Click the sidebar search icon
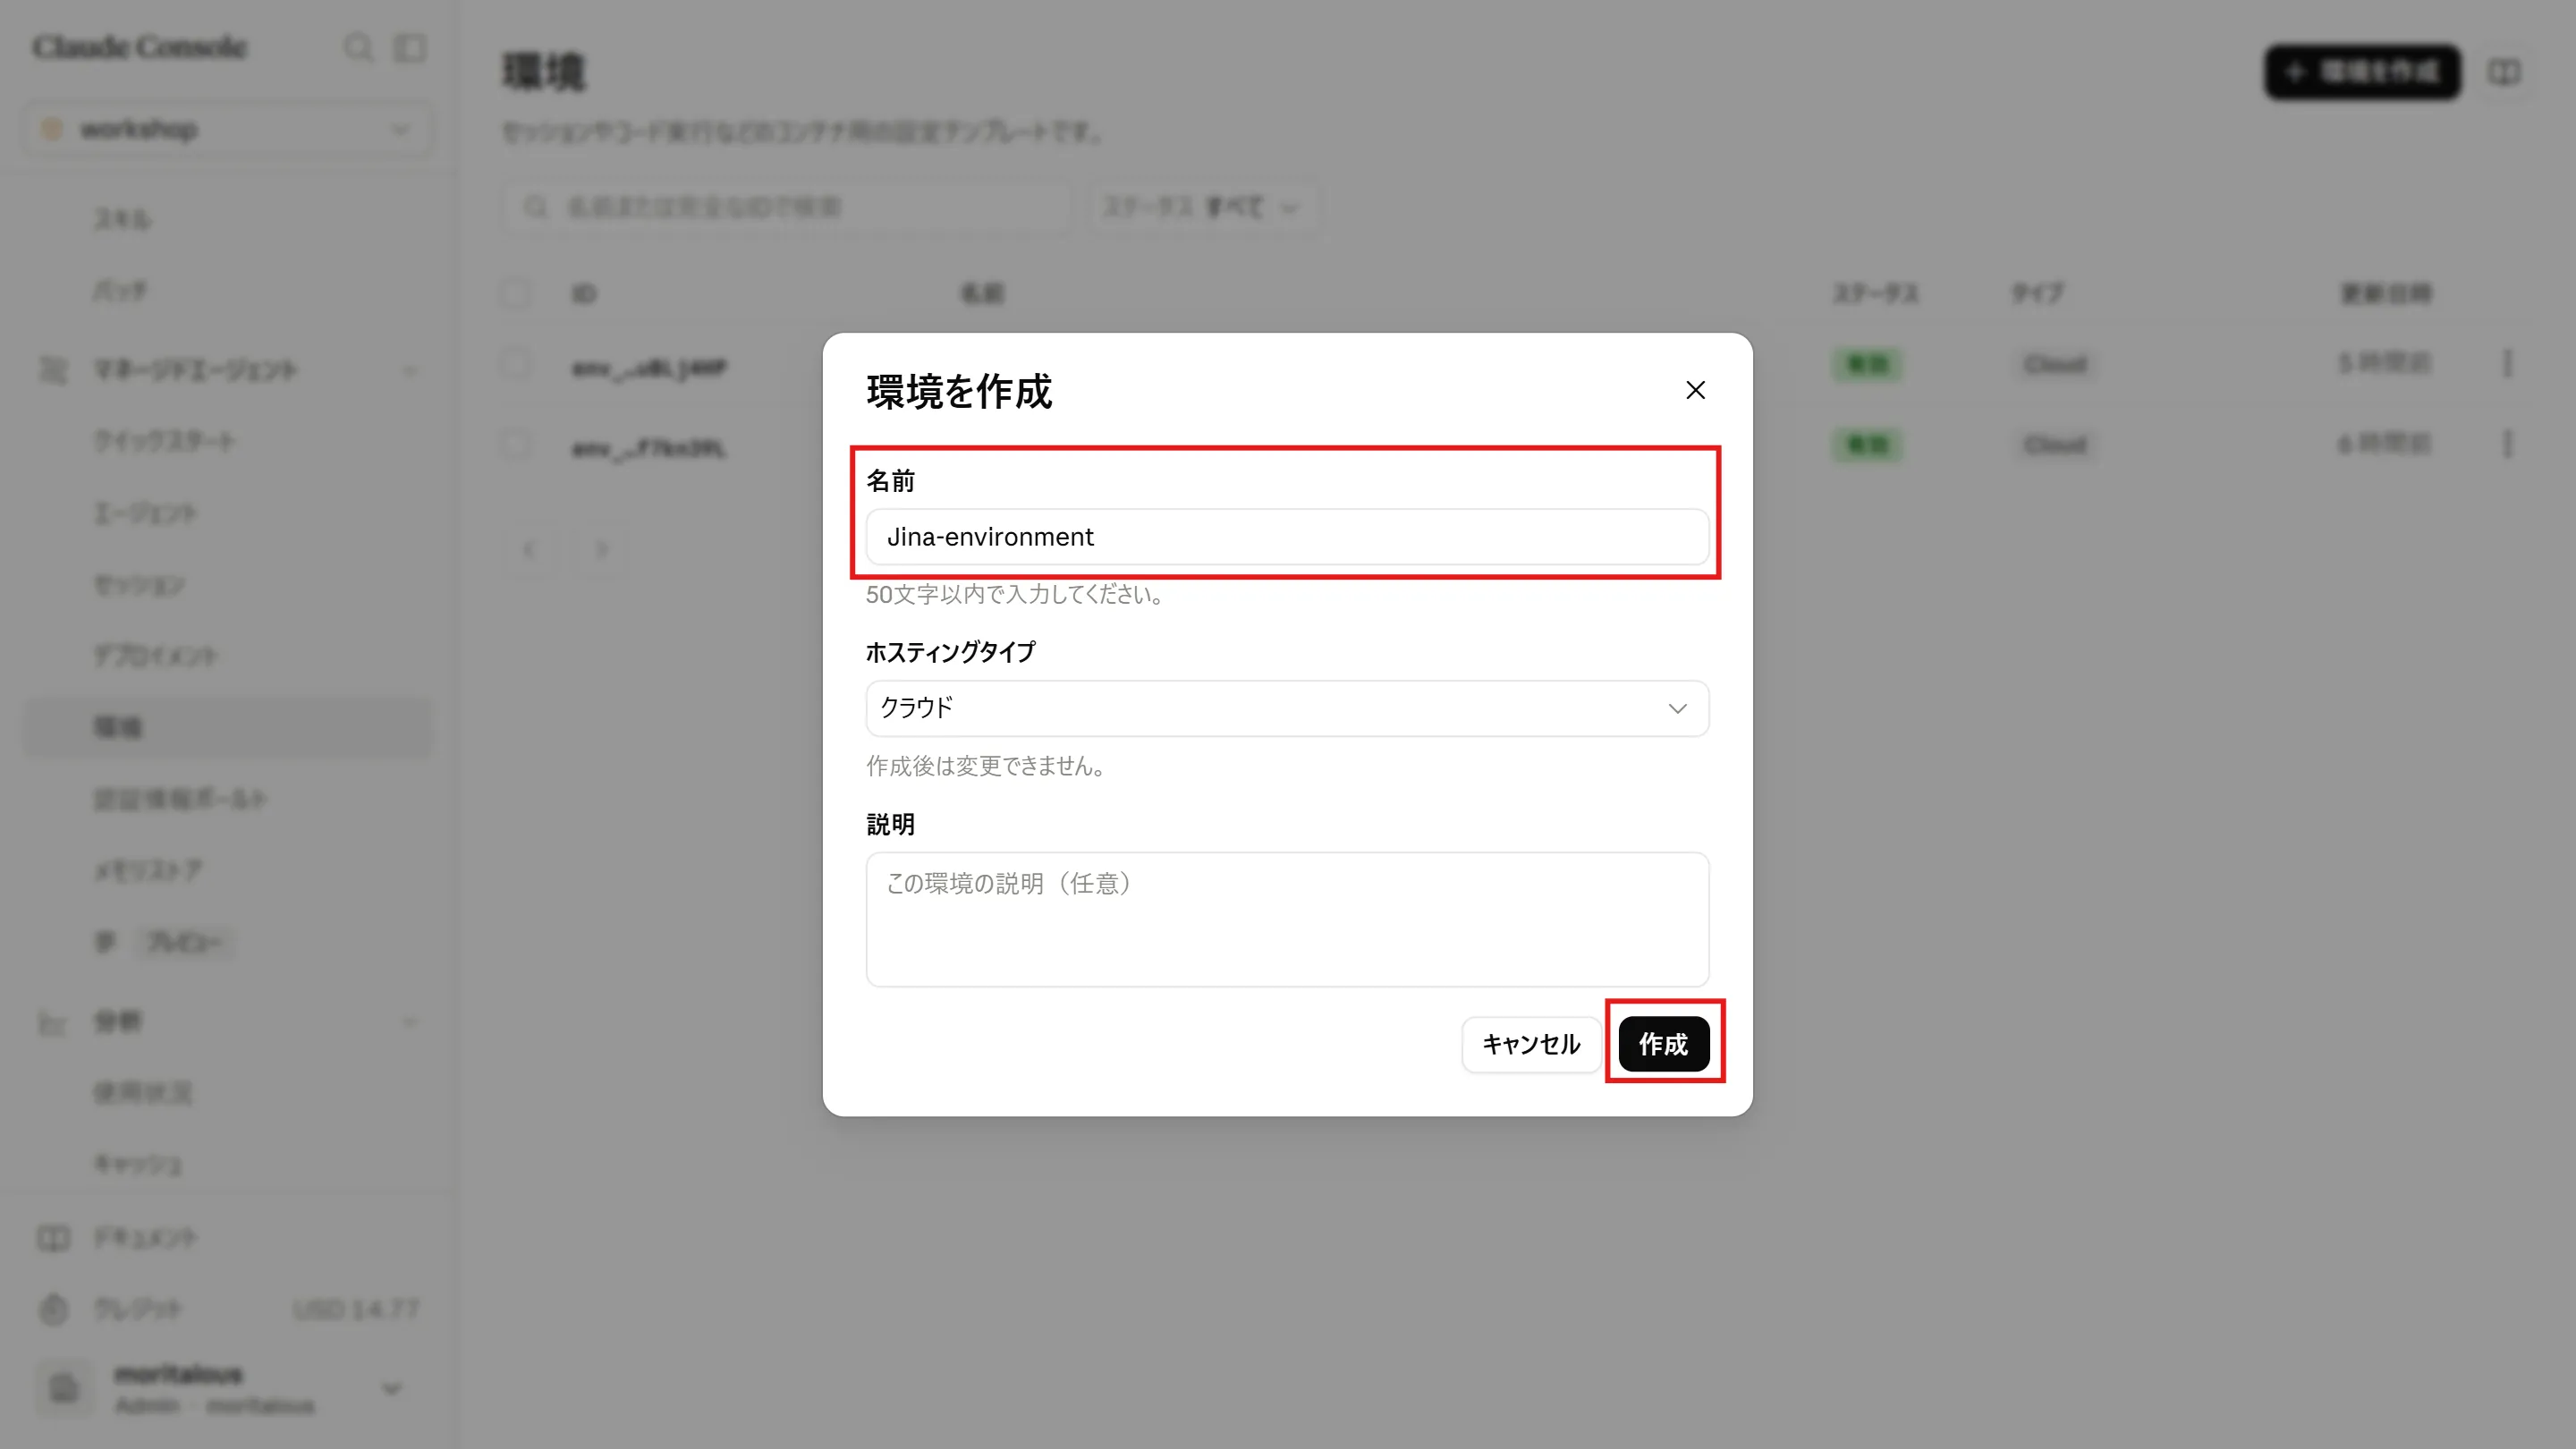Viewport: 2576px width, 1449px height. 357,47
